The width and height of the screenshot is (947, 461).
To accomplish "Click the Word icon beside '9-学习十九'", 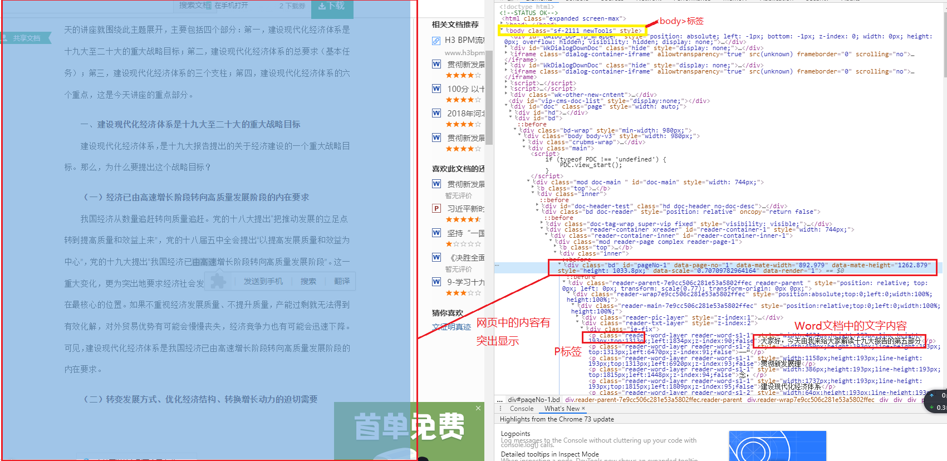I will point(436,282).
